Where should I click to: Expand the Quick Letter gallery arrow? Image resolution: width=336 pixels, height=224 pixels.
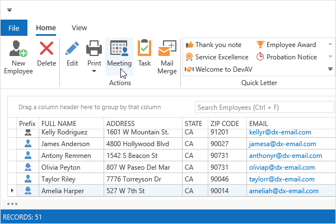click(x=330, y=69)
